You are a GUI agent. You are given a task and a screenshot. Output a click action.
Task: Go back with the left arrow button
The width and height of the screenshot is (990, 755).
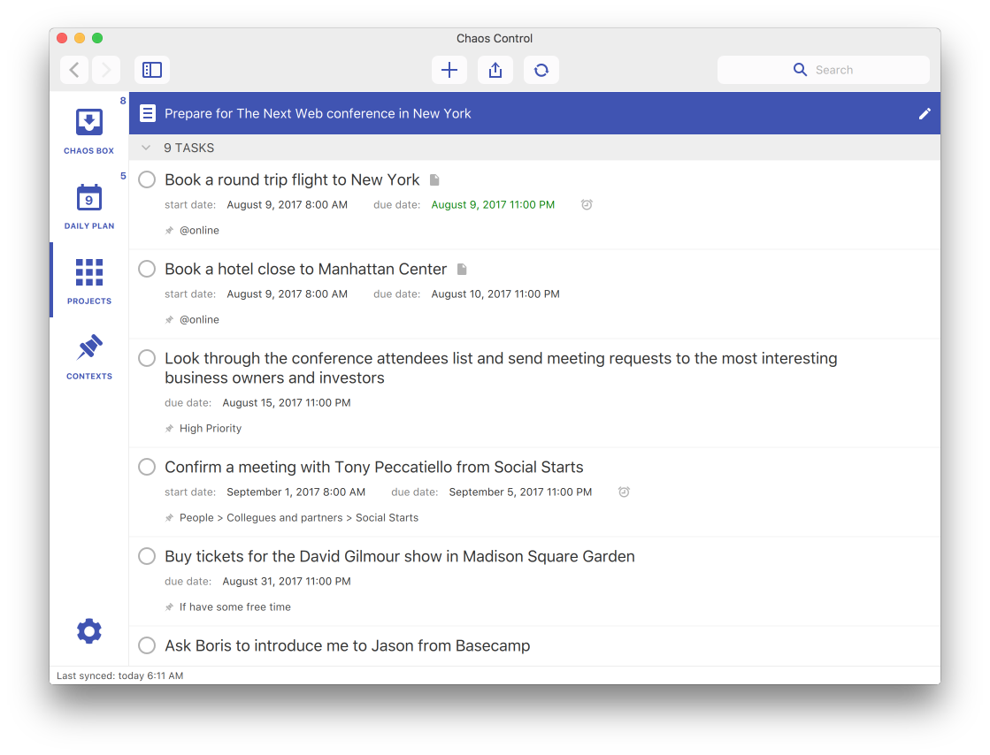tap(74, 70)
